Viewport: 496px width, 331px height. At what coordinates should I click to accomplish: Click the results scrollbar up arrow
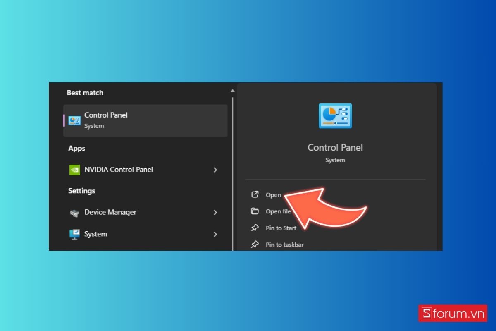point(233,90)
